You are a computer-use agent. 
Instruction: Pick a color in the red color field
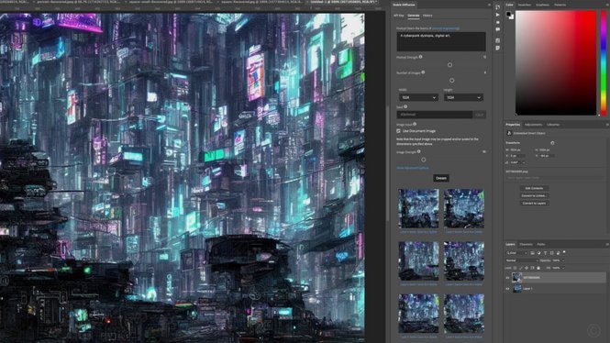556,62
